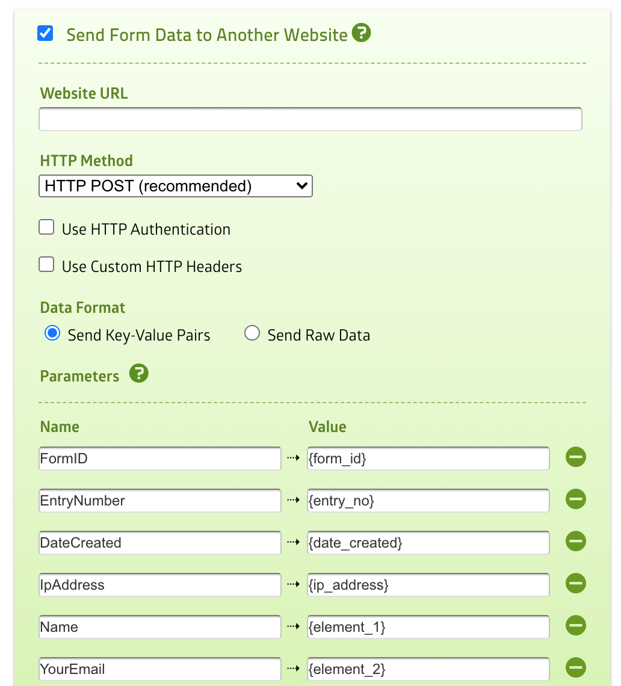
Task: Edit the DateCreated name field
Action: coord(159,543)
